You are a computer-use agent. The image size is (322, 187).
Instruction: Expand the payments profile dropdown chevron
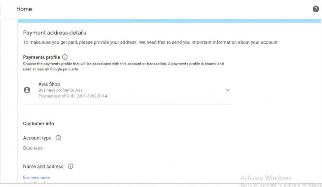[x=228, y=90]
